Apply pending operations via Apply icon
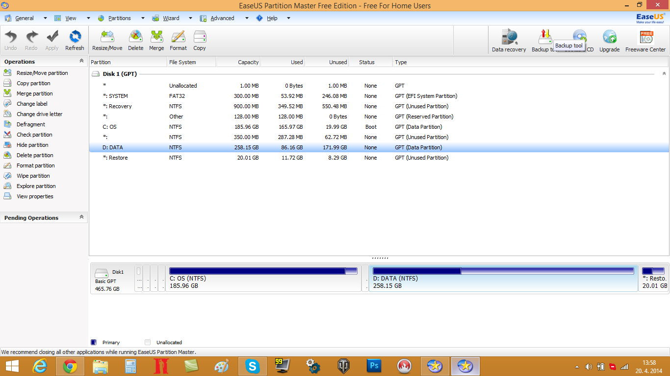 tap(52, 40)
